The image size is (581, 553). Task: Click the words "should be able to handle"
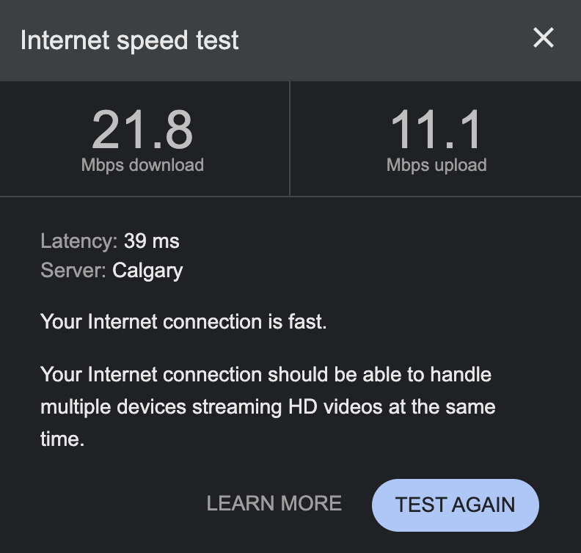point(379,375)
